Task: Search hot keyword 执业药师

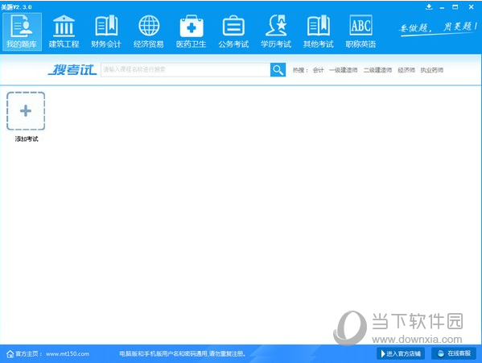Action: click(432, 70)
